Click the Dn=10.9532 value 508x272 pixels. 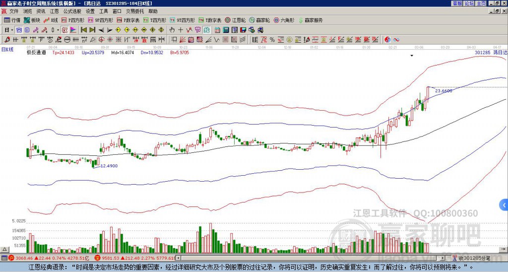152,52
